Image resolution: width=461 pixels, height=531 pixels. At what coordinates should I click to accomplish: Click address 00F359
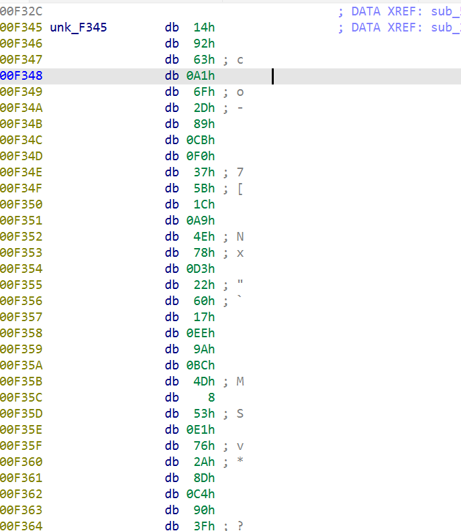(x=21, y=349)
